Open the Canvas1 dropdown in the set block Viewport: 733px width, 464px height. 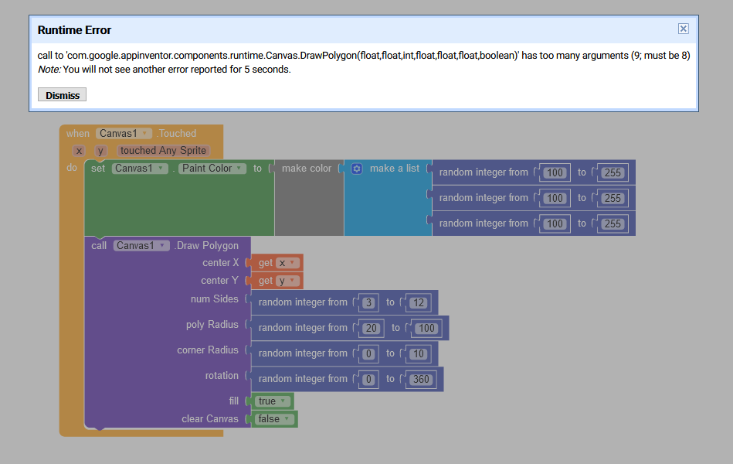(140, 169)
